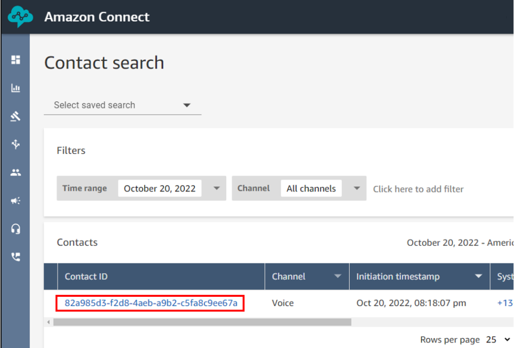The image size is (514, 348).
Task: Select the Channels megaphone icon
Action: (16, 200)
